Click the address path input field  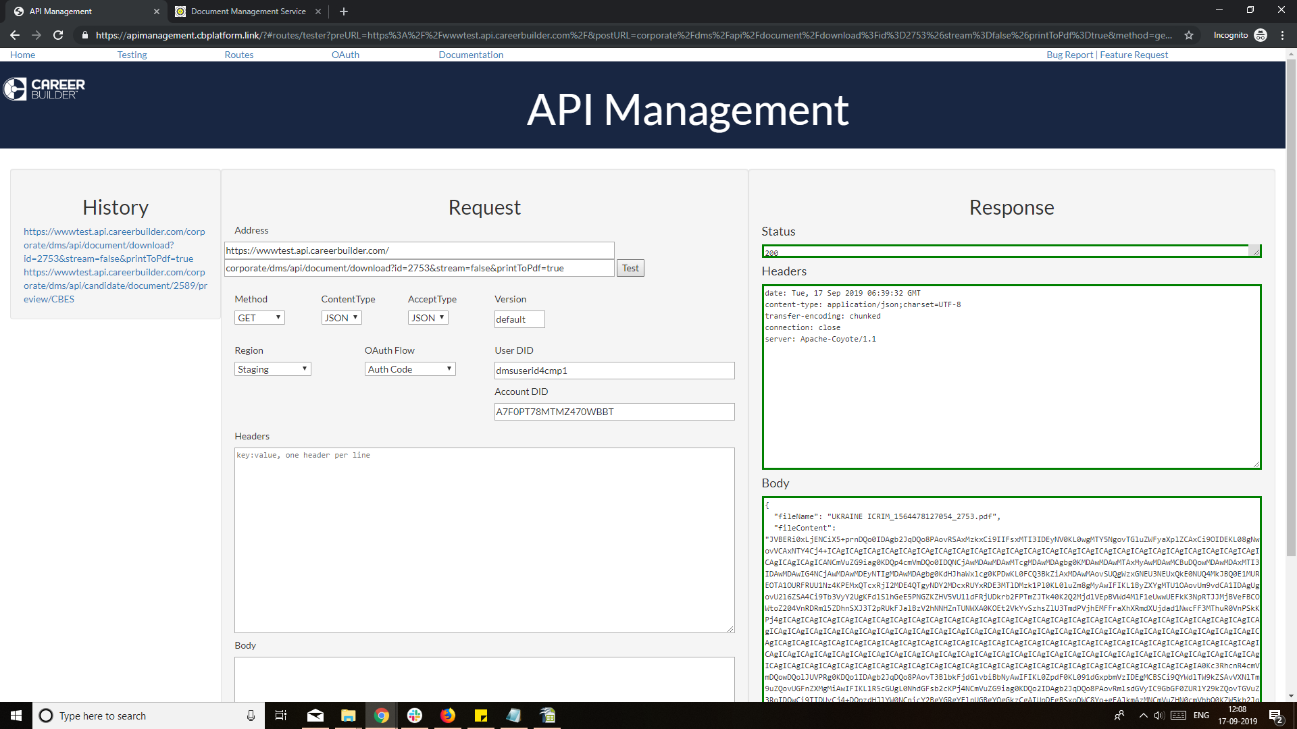[x=419, y=268]
